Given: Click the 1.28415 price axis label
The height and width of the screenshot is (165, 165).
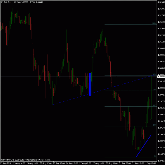Looking at the screenshot, I should [161, 161].
